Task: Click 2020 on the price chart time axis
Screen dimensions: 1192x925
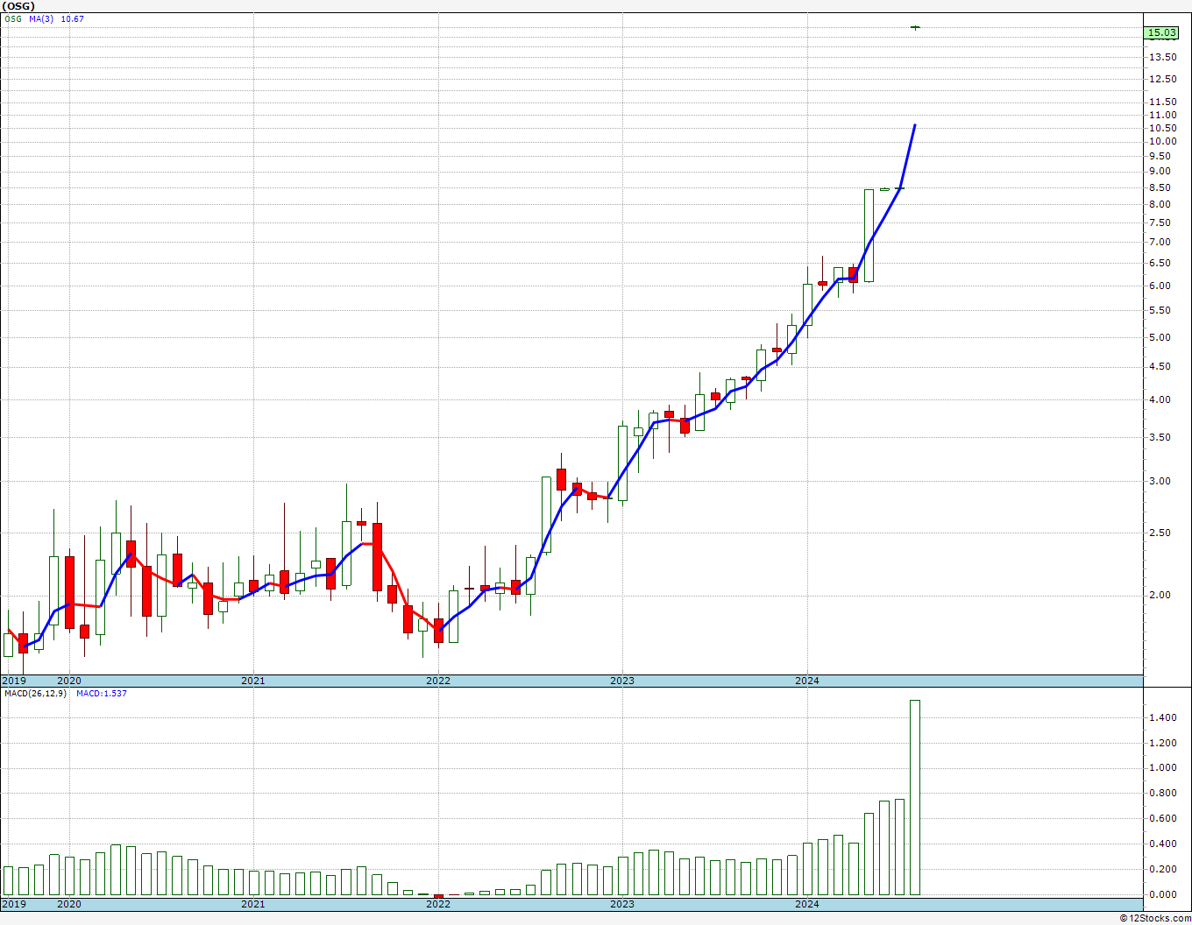Action: coord(68,681)
